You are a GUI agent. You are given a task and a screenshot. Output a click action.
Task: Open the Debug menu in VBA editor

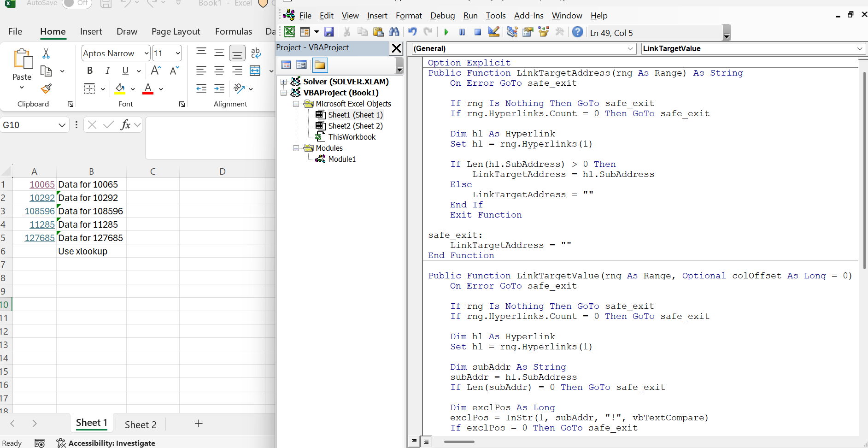coord(442,16)
